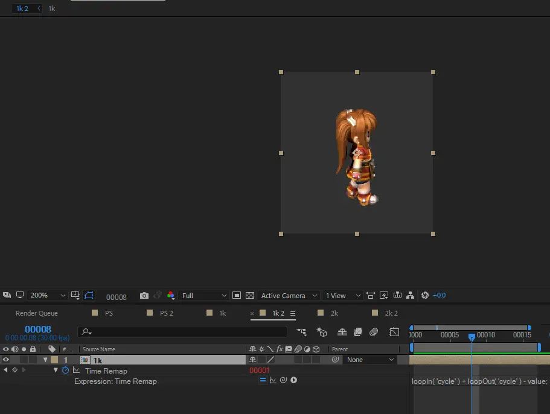Click the Source Name column header
Image resolution: width=550 pixels, height=414 pixels.
[x=99, y=349]
